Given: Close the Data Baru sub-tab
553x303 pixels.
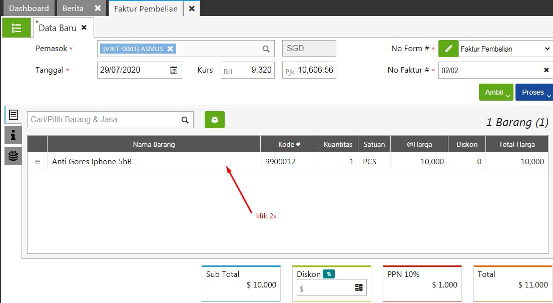Looking at the screenshot, I should point(84,27).
